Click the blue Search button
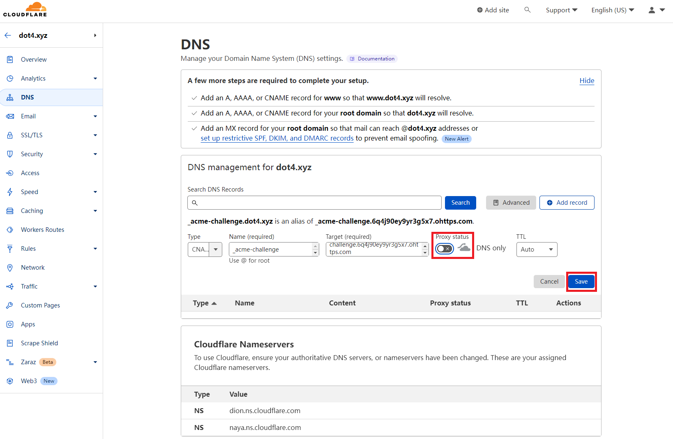 (460, 203)
